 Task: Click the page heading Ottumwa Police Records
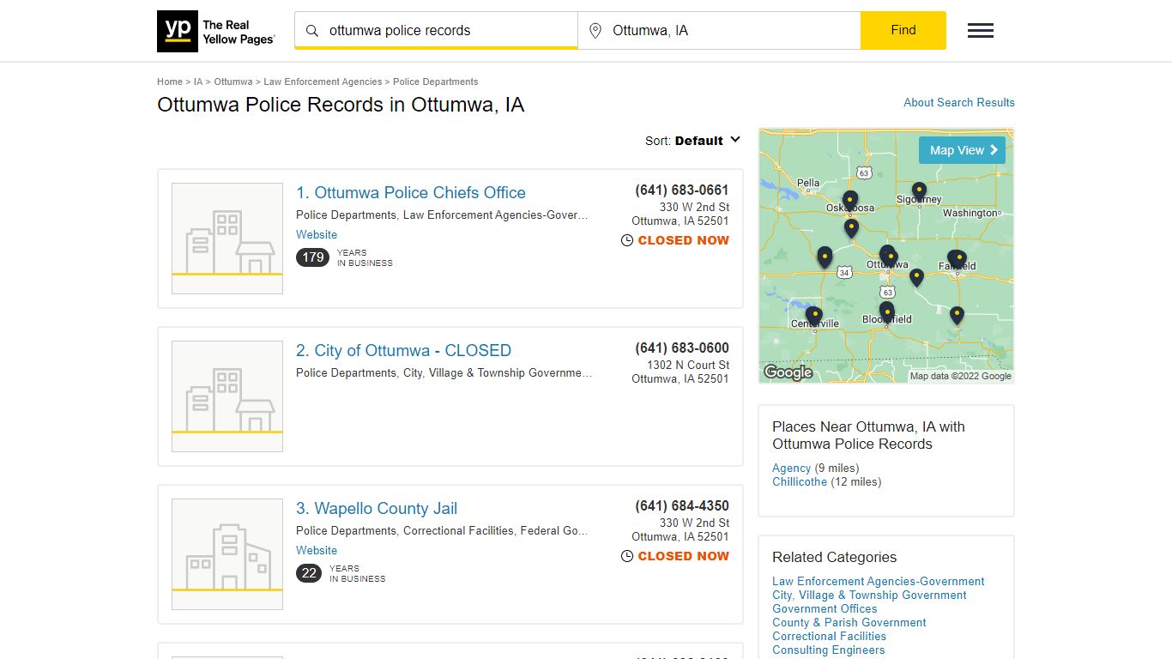tap(341, 106)
